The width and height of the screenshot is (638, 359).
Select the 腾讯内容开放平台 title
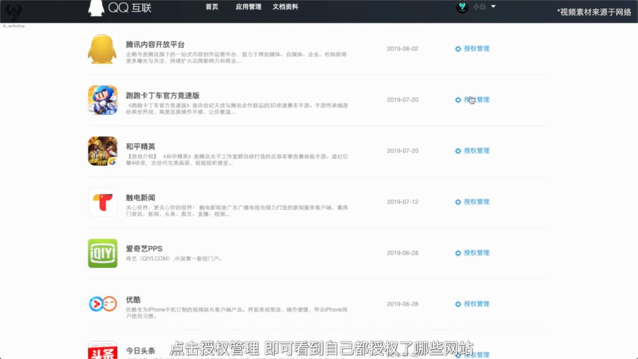point(155,45)
